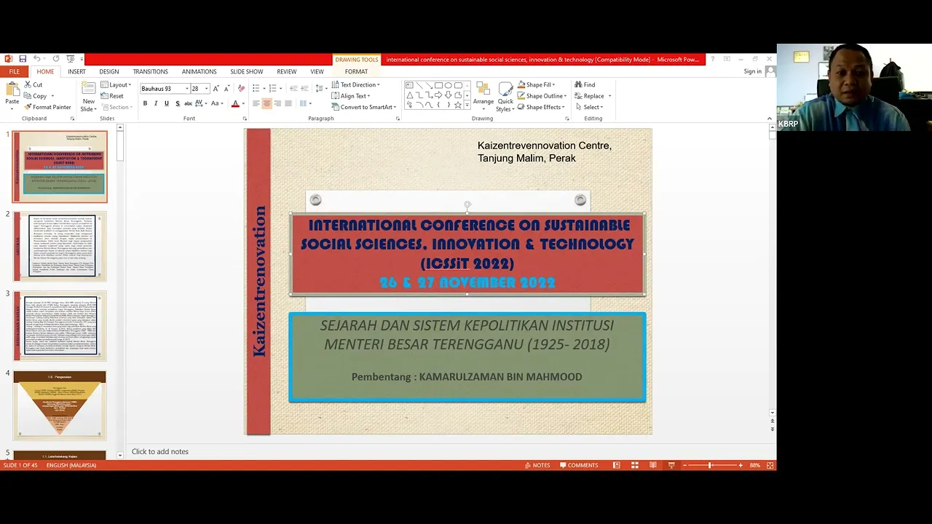Image resolution: width=932 pixels, height=524 pixels.
Task: Increase font size with the larger A icon
Action: click(216, 89)
